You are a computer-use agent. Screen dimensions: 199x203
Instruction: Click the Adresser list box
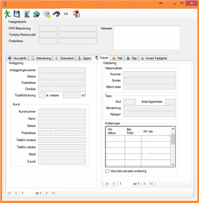[x=146, y=38]
